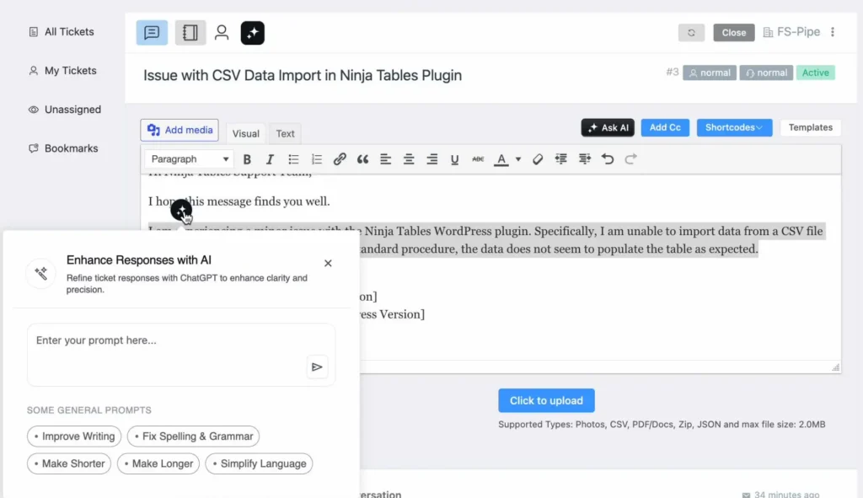The height and width of the screenshot is (498, 863).
Task: Open the Templates button
Action: click(x=810, y=127)
